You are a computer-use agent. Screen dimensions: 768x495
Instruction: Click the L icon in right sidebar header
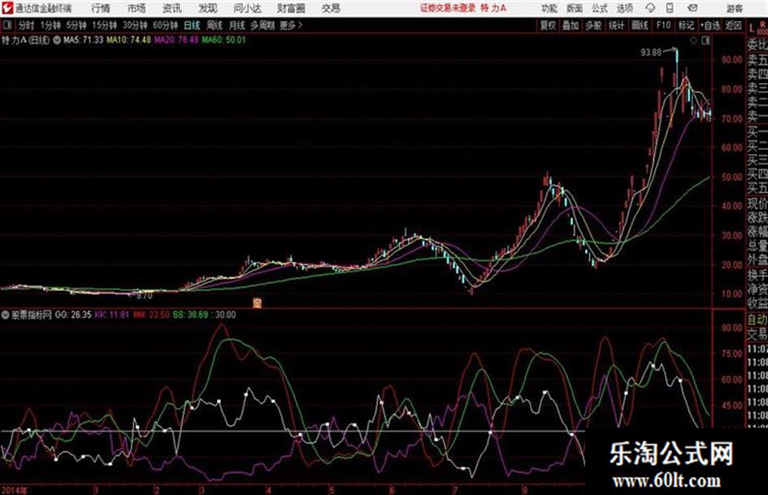click(x=752, y=27)
